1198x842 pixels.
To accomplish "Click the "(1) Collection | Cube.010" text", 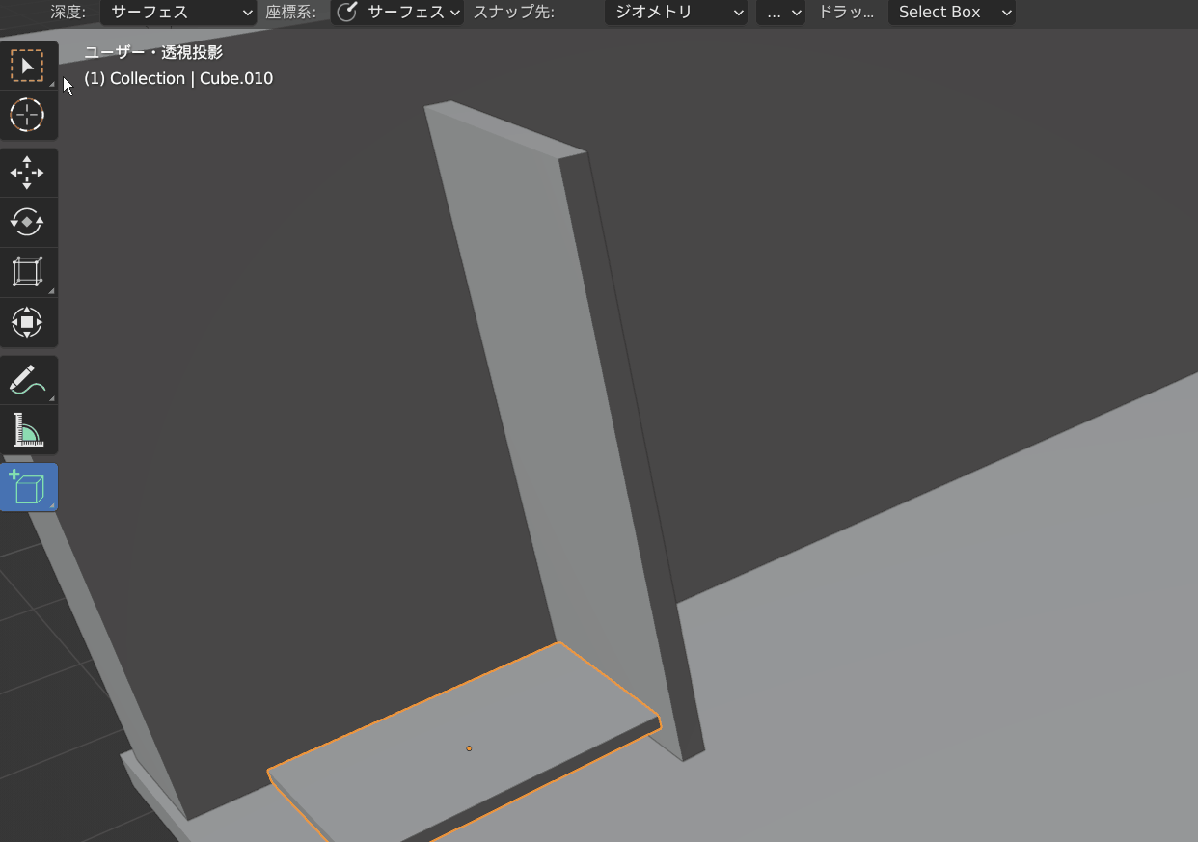I will point(178,78).
